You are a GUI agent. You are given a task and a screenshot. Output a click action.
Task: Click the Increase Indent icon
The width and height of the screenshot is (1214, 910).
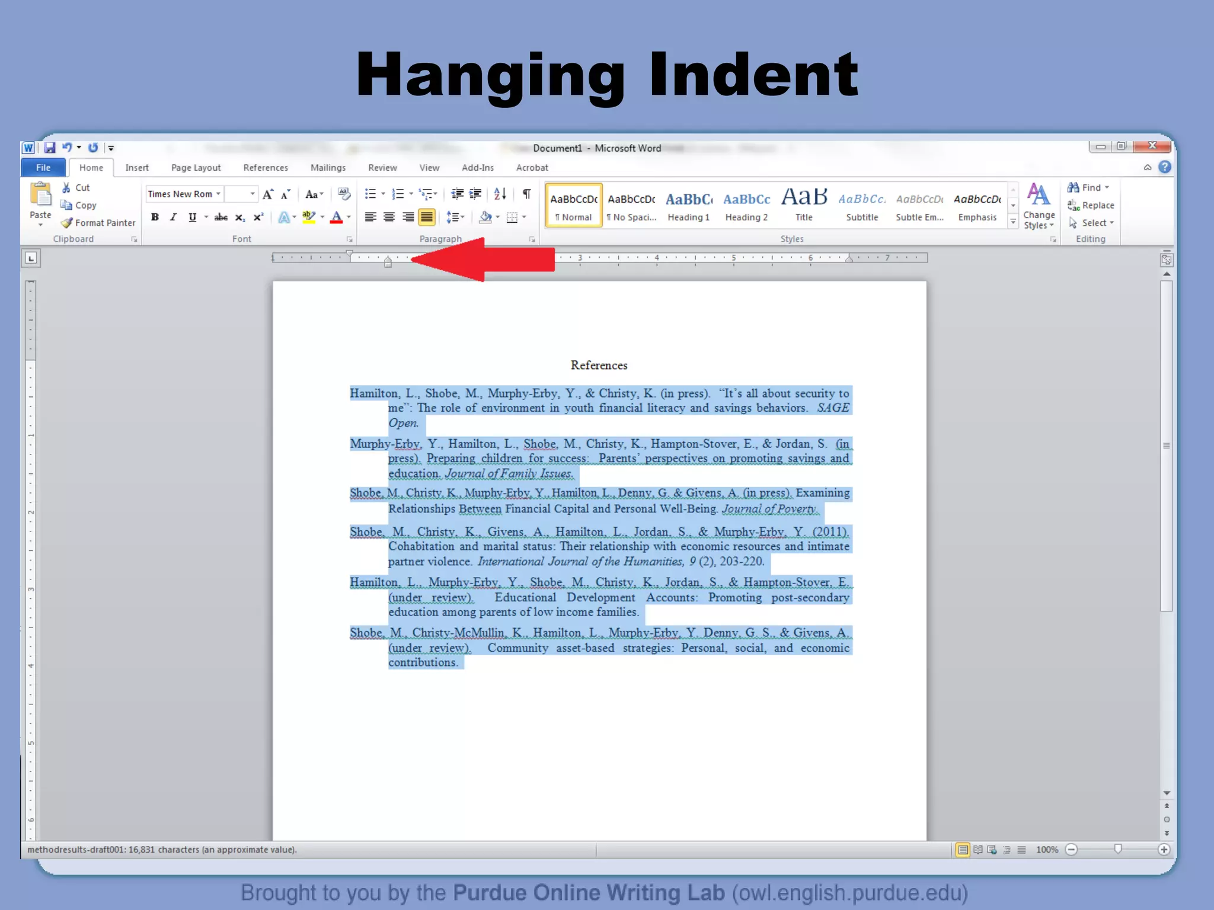pos(475,194)
